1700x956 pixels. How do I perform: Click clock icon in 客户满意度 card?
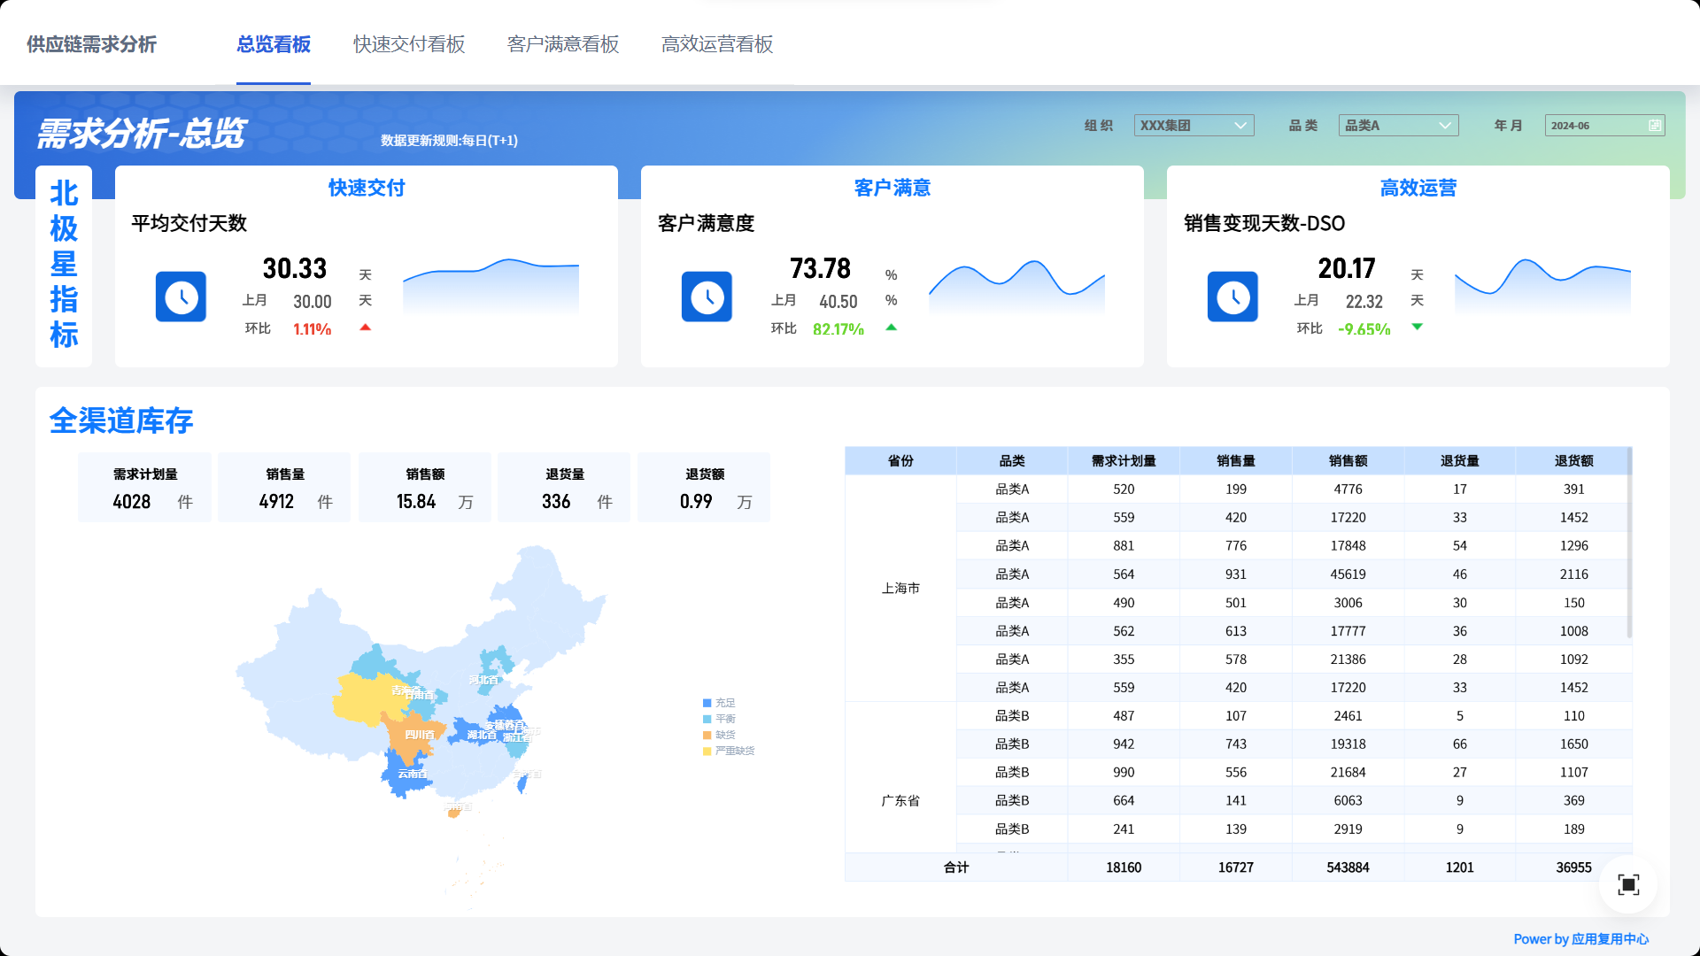pyautogui.click(x=707, y=297)
